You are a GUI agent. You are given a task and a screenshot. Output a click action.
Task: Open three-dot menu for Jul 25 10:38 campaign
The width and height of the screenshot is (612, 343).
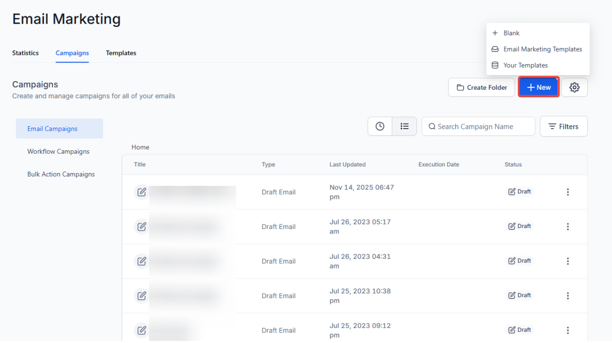coord(568,296)
